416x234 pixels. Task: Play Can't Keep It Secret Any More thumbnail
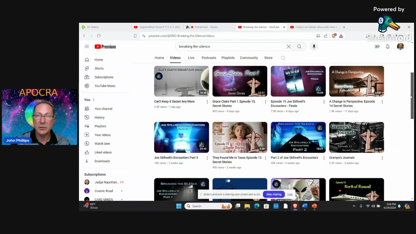181,81
